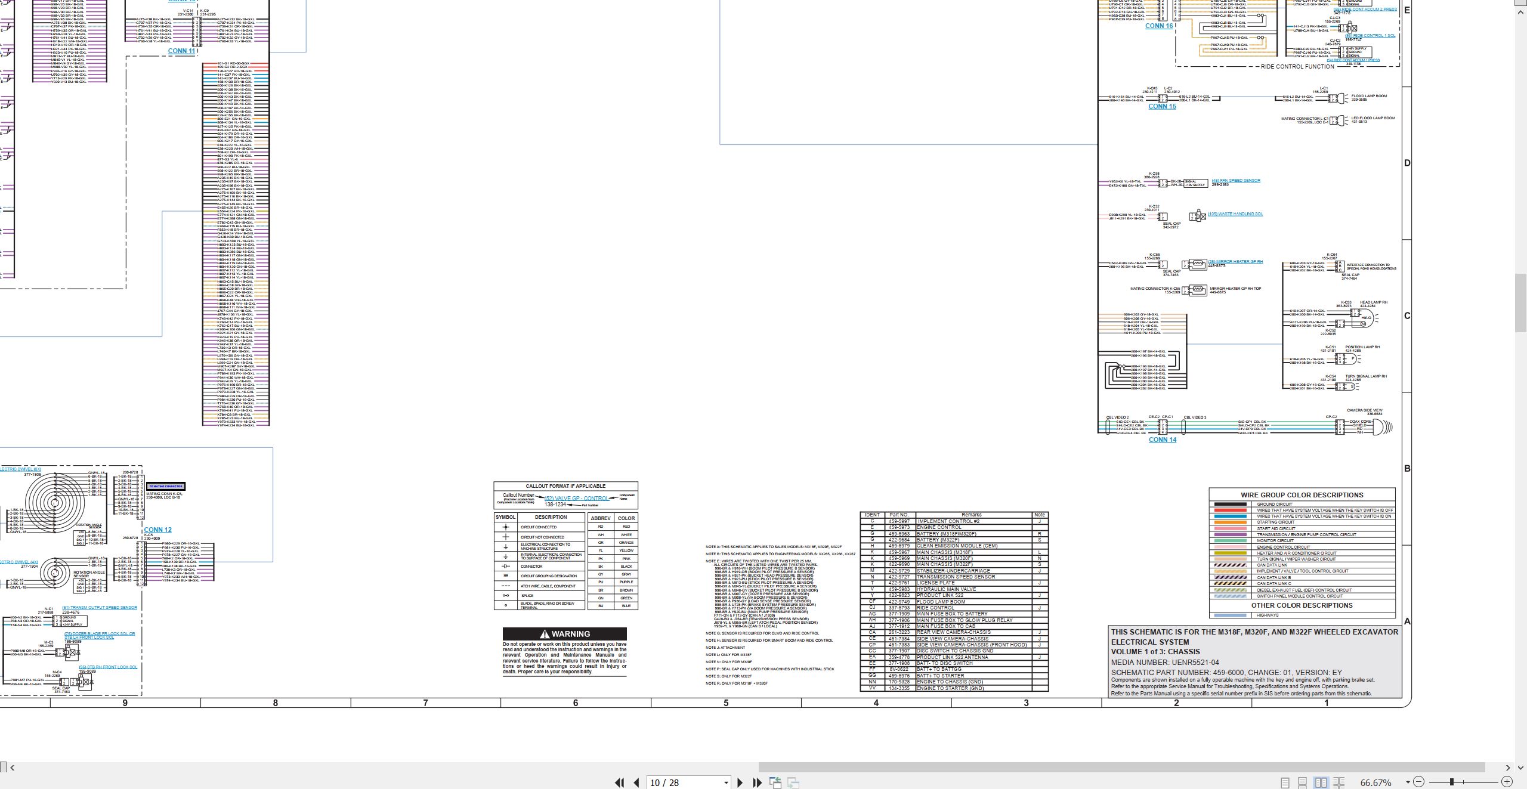Click horizontal scrollbar right arrow
This screenshot has width=1527, height=789.
click(x=1508, y=768)
